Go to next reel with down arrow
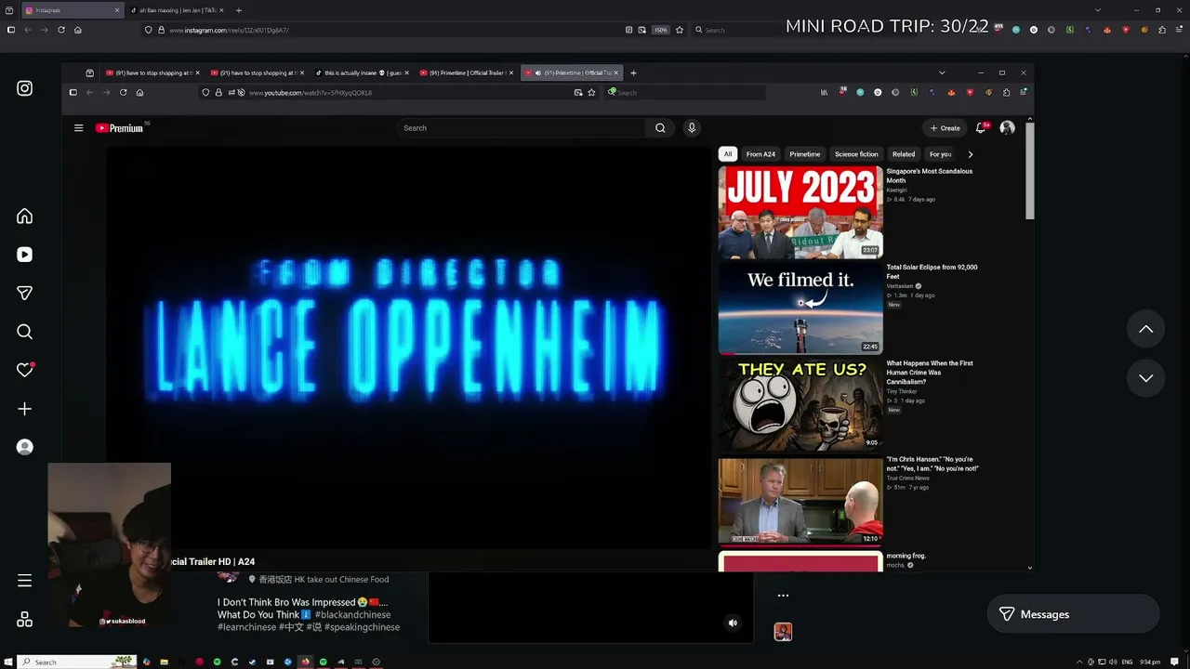The width and height of the screenshot is (1190, 669). (x=1146, y=378)
